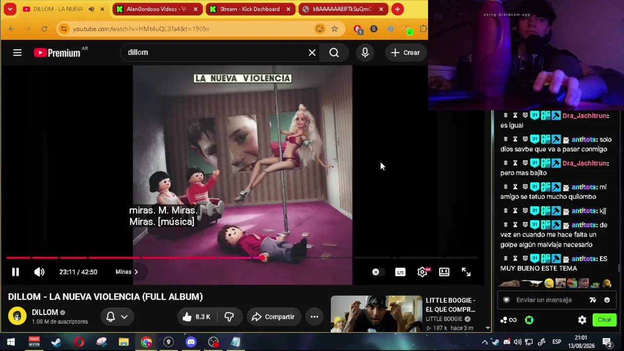This screenshot has width=624, height=351.
Task: Toggle subtitles with the captions button
Action: click(x=400, y=272)
